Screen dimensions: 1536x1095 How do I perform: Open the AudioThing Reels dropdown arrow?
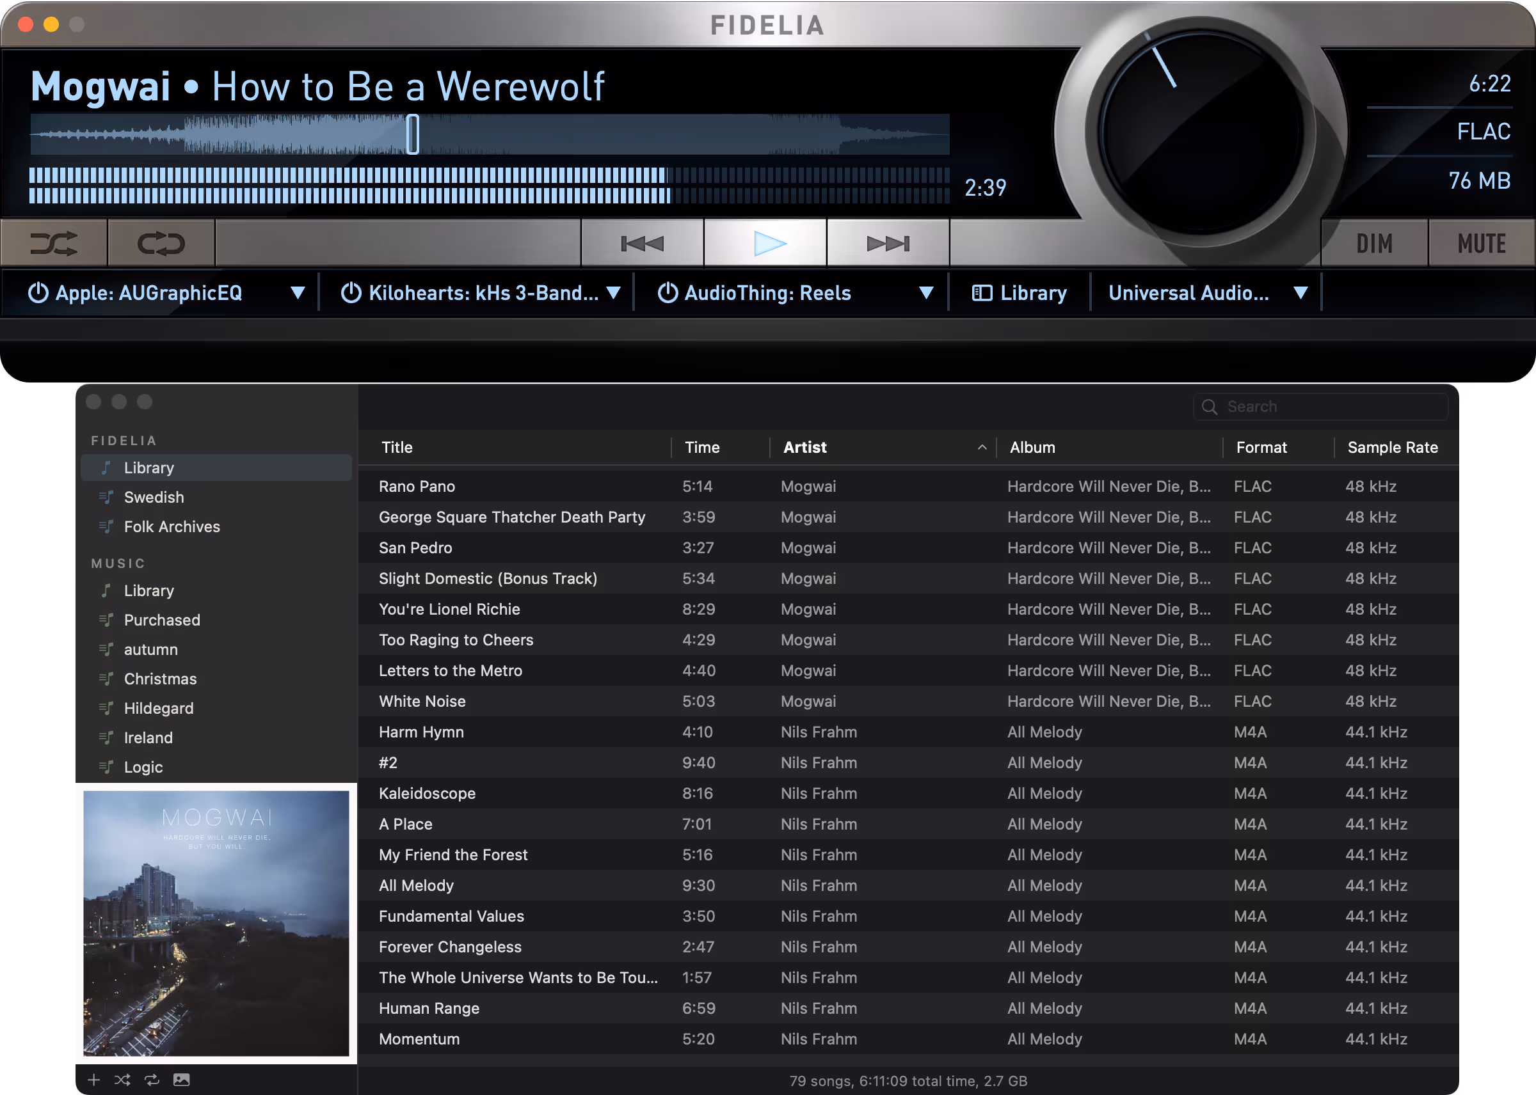pos(926,293)
